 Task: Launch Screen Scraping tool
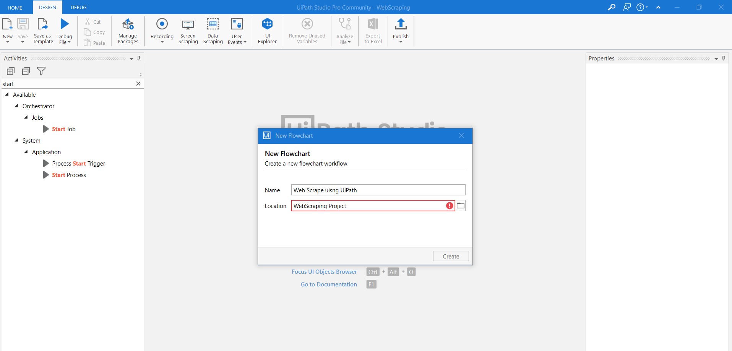pos(188,31)
